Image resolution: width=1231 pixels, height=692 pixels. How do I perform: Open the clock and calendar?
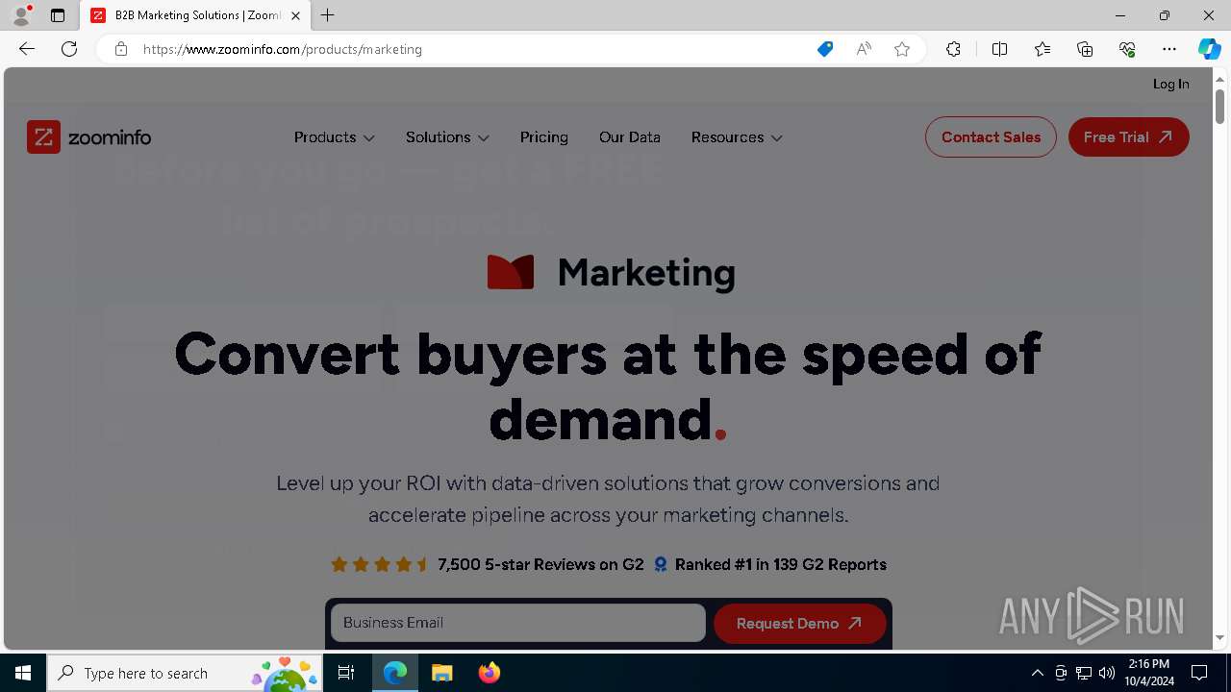[x=1149, y=673]
